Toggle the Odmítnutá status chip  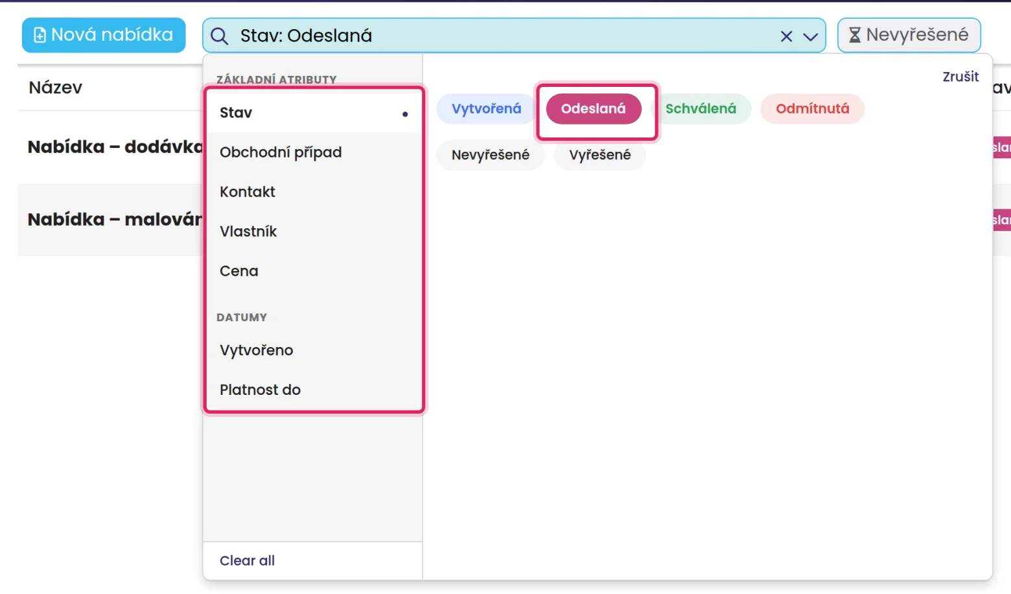pos(813,109)
